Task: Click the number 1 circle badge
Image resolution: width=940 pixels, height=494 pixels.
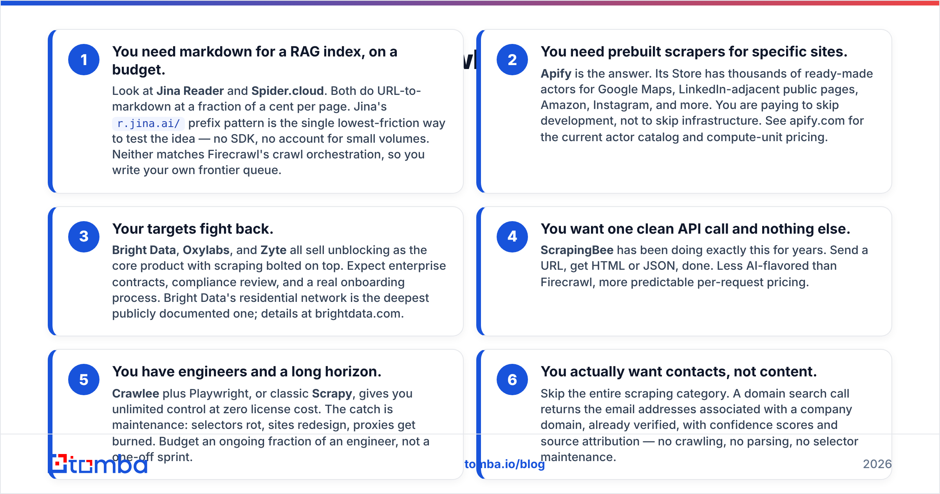Action: pyautogui.click(x=84, y=60)
